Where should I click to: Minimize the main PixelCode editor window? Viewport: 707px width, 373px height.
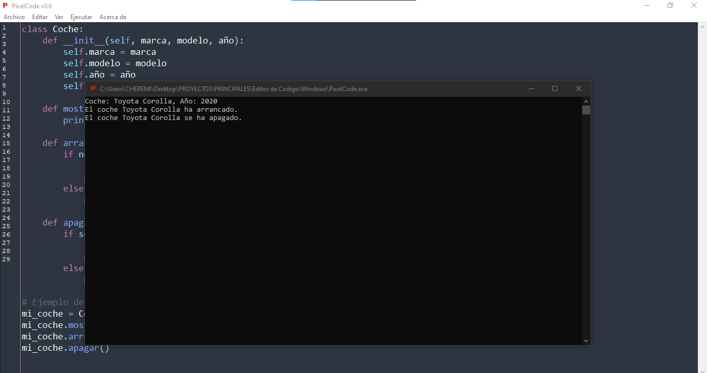tap(647, 6)
